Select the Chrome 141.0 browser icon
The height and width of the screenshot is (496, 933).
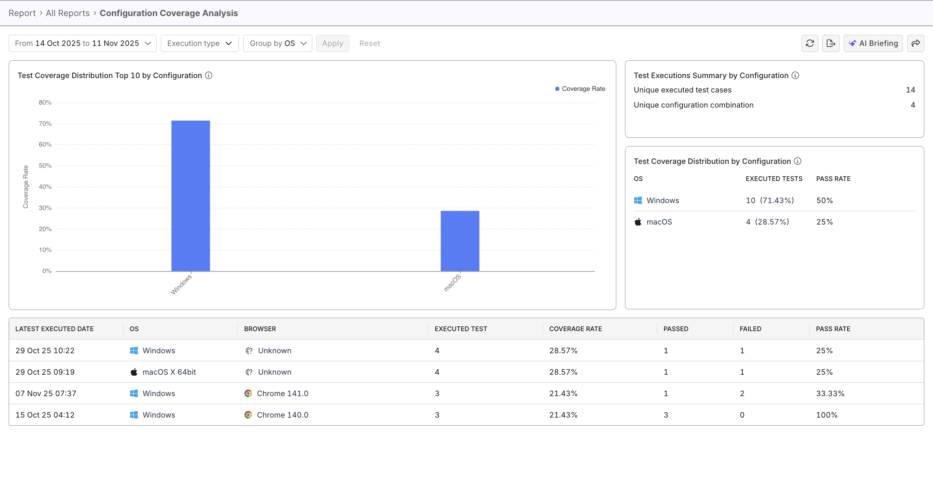point(248,393)
